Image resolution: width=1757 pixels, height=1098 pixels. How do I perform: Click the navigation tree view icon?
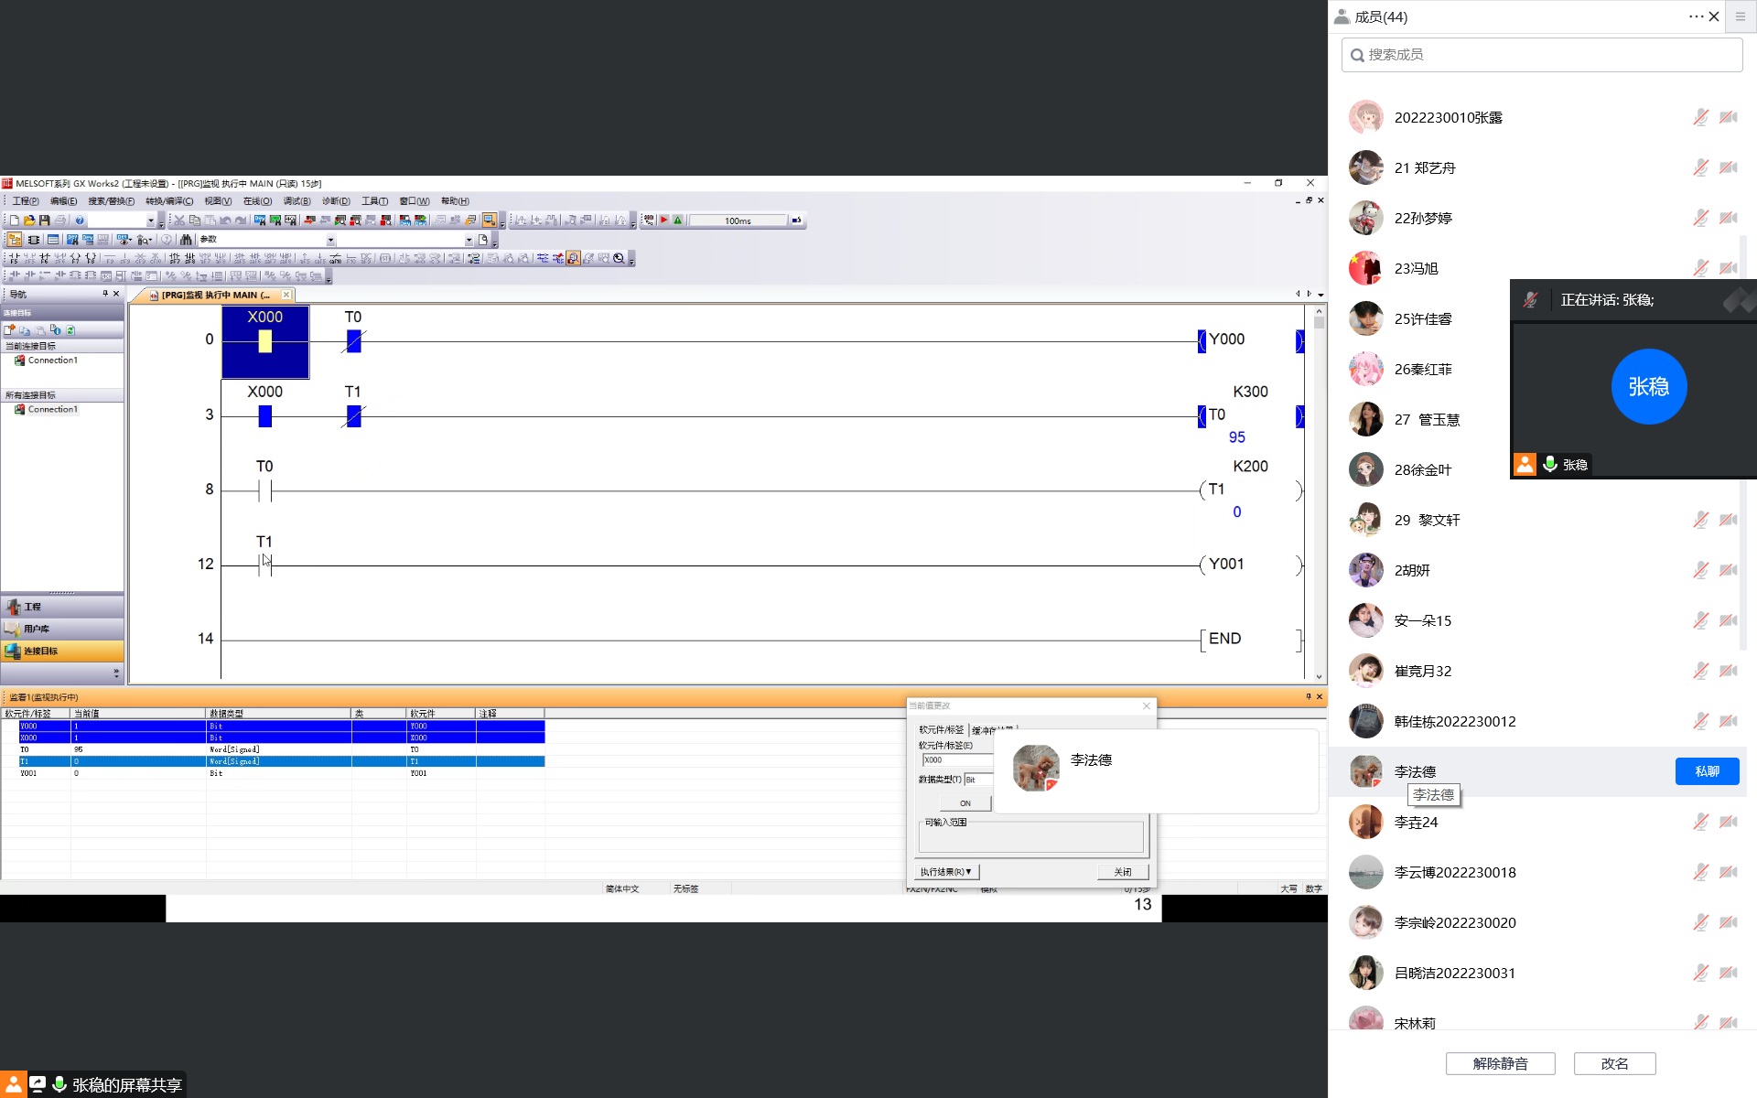(x=14, y=240)
